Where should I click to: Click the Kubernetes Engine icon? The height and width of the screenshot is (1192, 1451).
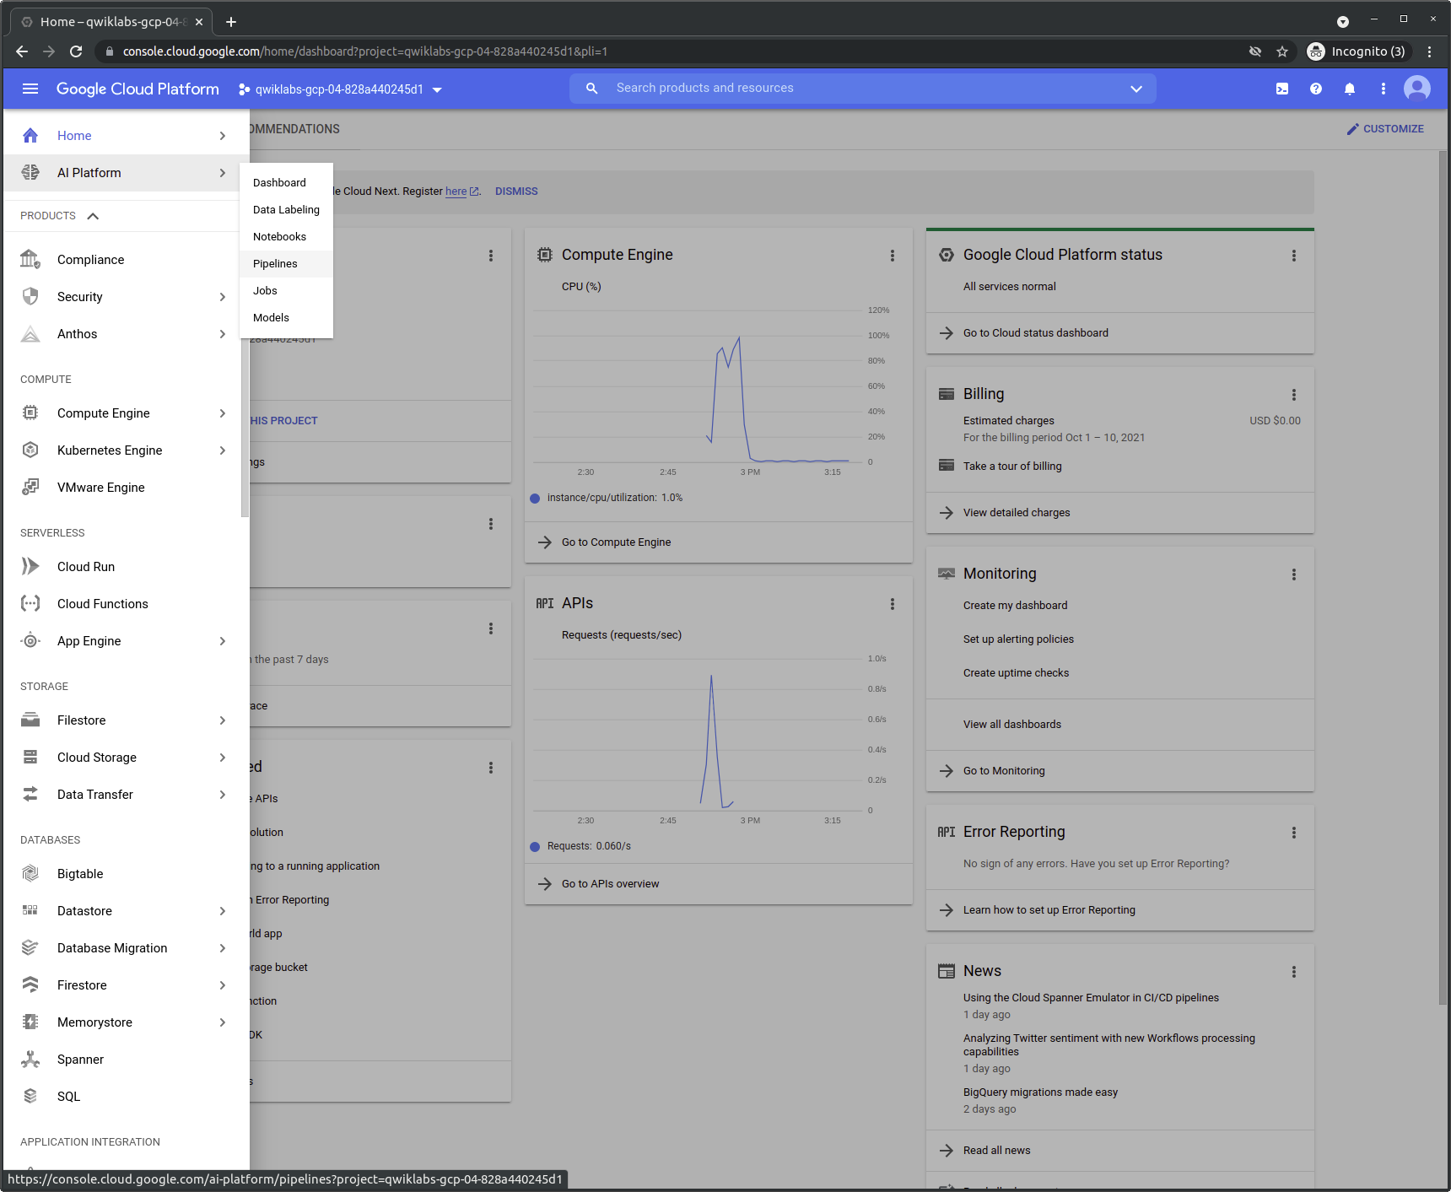coord(30,450)
